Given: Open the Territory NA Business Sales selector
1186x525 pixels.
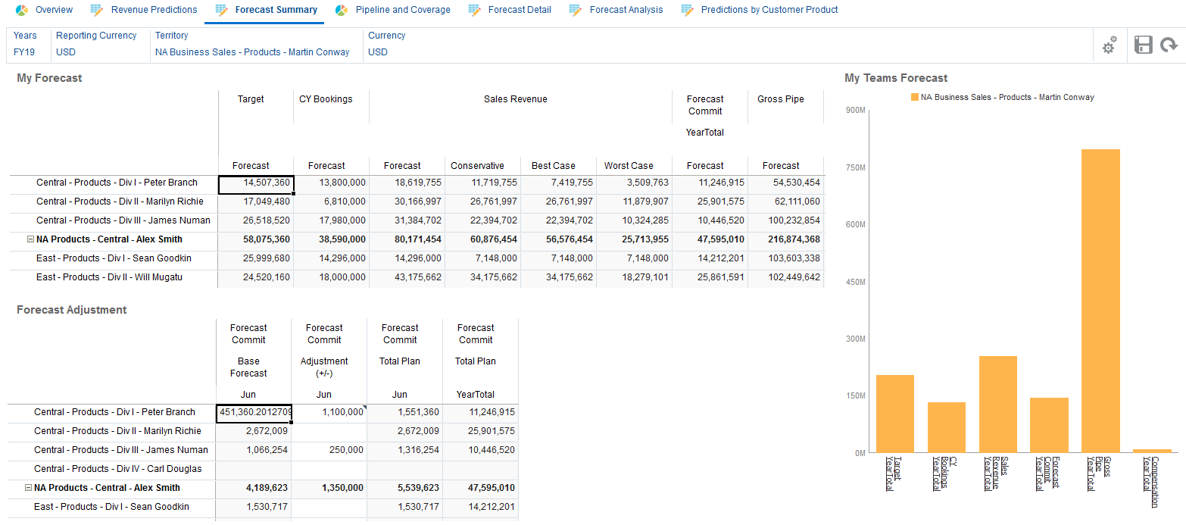Looking at the screenshot, I should (252, 52).
